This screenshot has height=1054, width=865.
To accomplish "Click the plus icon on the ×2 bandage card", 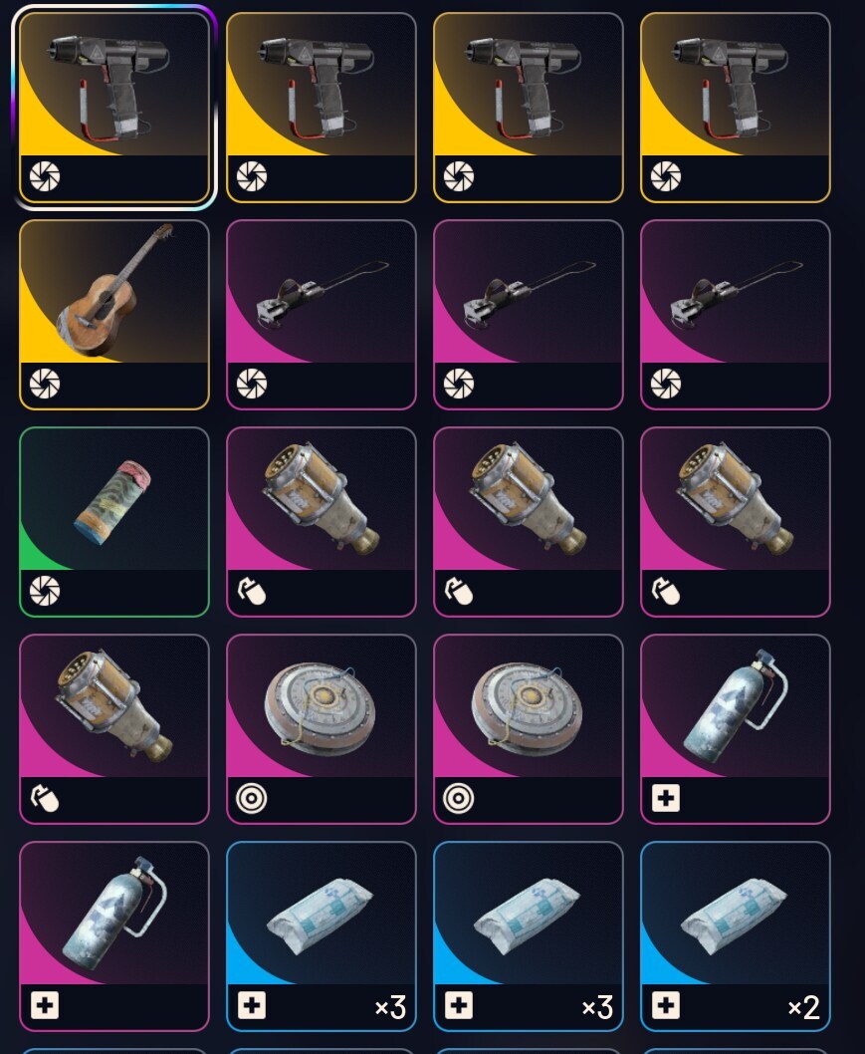I will (x=666, y=1005).
